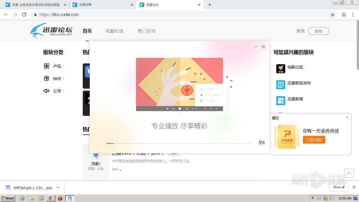
Task: Minimize the XMP installer dialog
Action: (256, 47)
